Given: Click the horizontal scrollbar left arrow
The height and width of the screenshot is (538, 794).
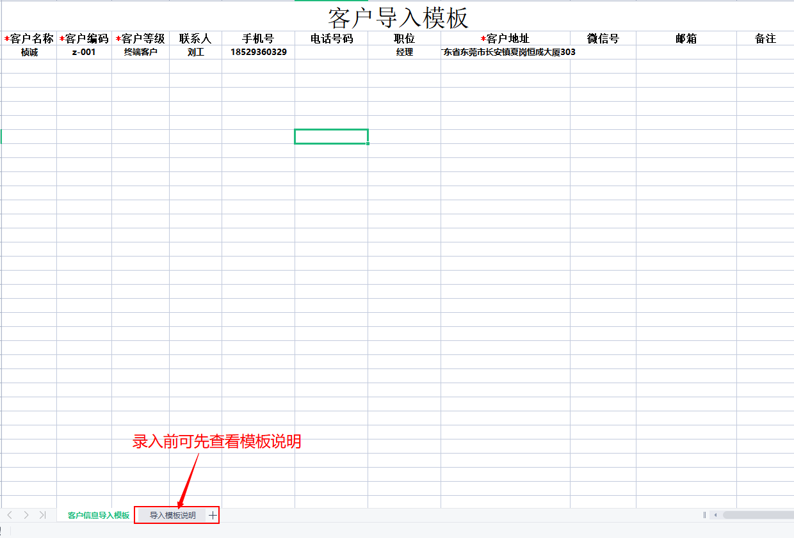Looking at the screenshot, I should (x=715, y=515).
